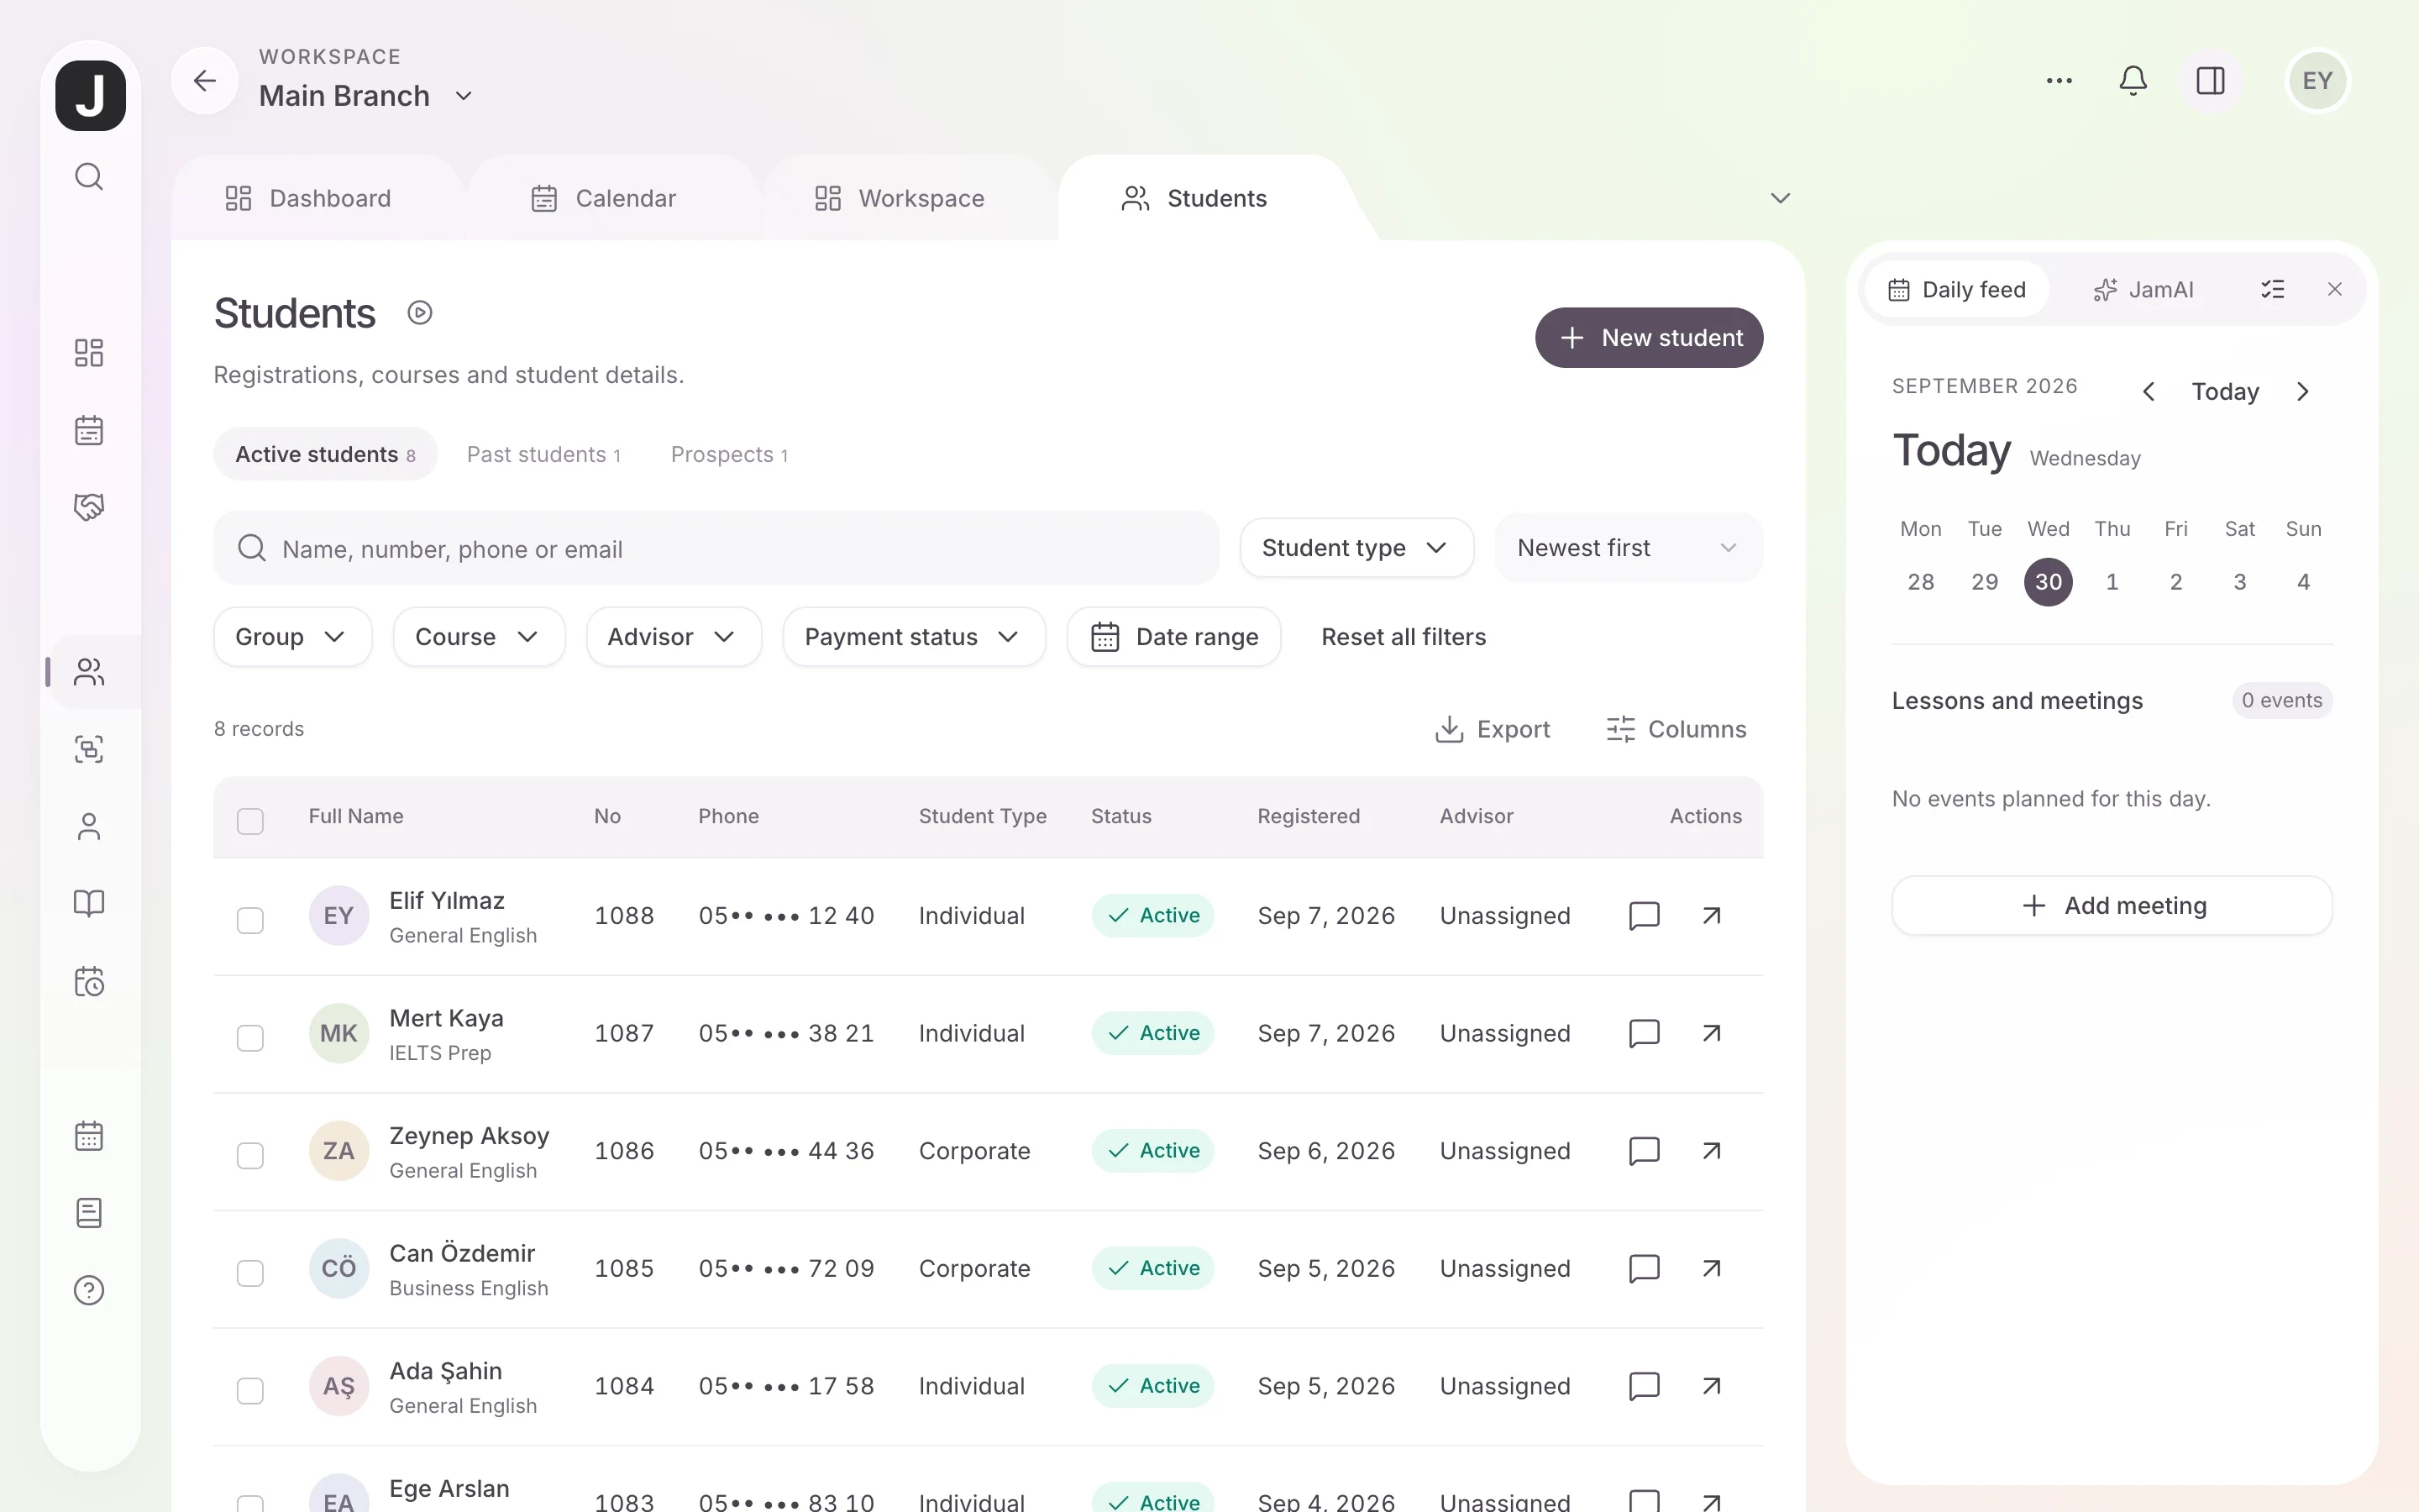This screenshot has height=1512, width=2419.
Task: Select the Prospects tab
Action: pyautogui.click(x=730, y=455)
